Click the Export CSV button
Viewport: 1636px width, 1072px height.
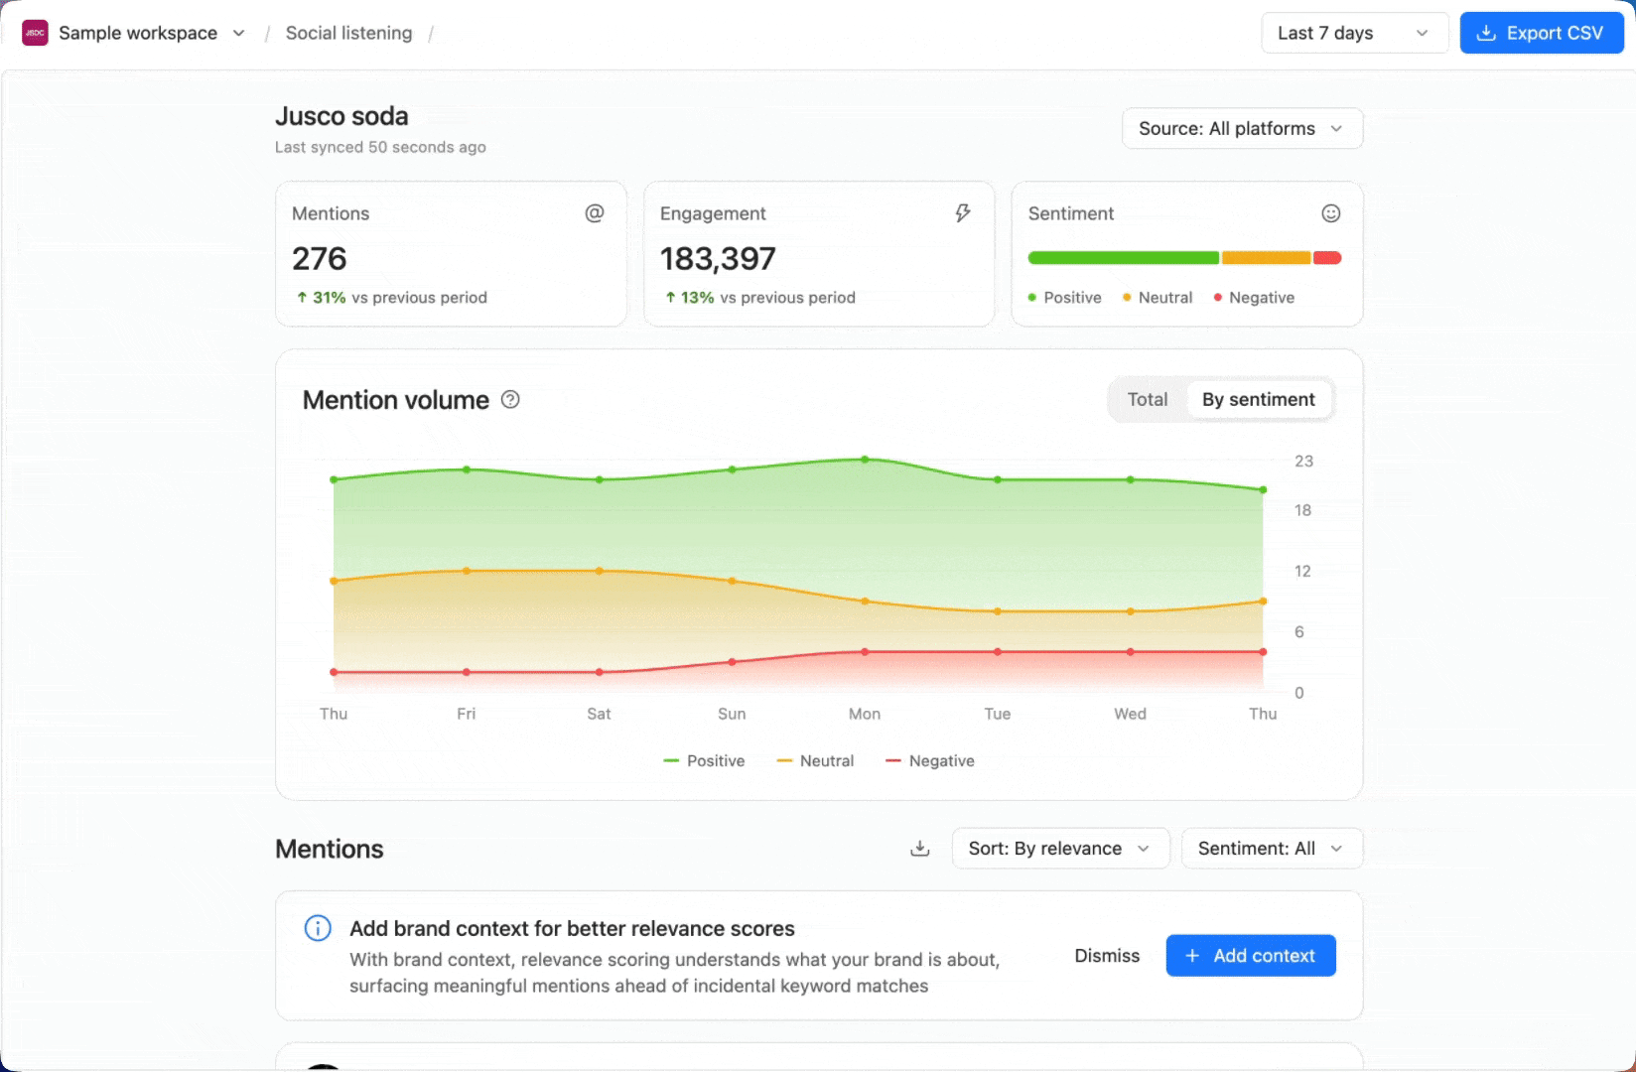point(1542,33)
